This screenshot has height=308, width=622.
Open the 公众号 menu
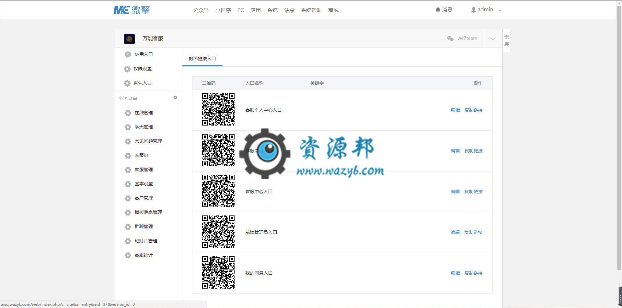(x=201, y=10)
